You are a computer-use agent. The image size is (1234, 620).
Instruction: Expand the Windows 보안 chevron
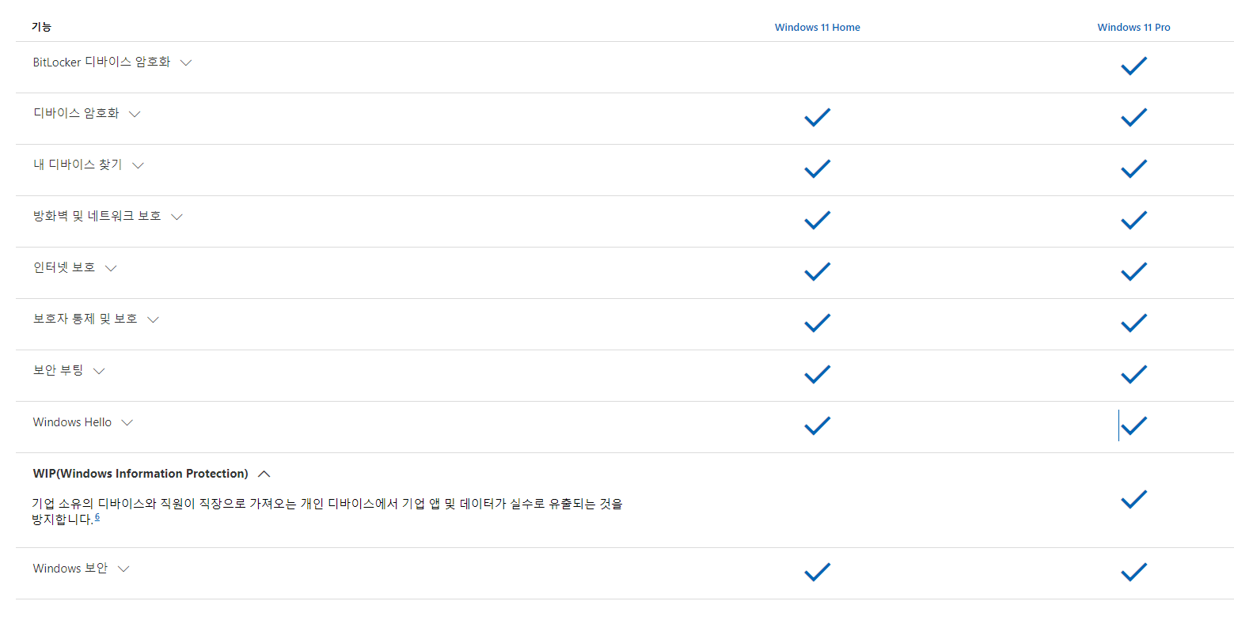[123, 569]
